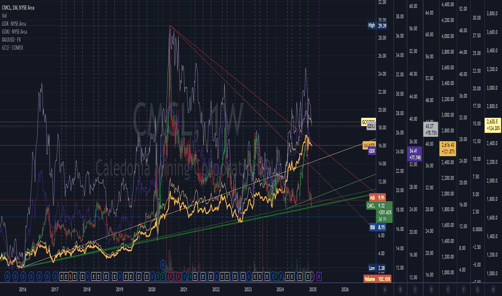The width and height of the screenshot is (502, 296).
Task: Select the GDX · NYSE Arca legend entry
Action: pyautogui.click(x=14, y=24)
